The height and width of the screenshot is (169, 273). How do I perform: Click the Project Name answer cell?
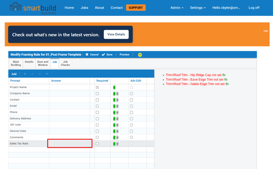click(69, 87)
